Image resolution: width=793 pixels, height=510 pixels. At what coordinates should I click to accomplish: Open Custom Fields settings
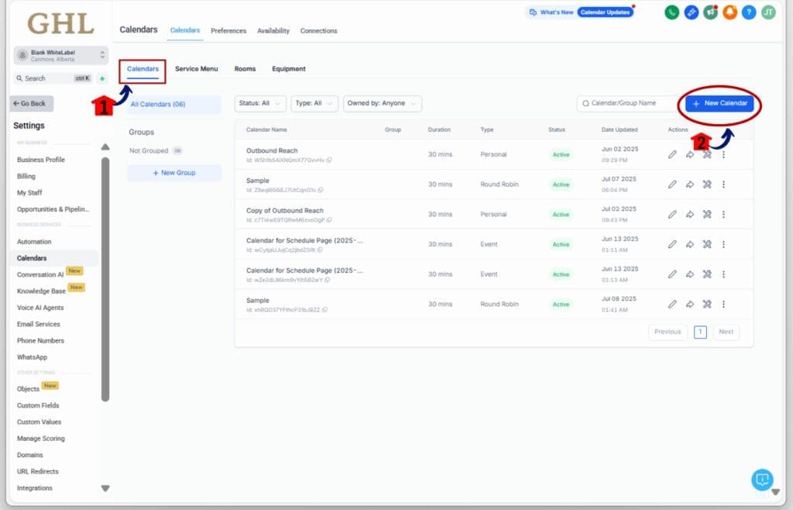(x=38, y=405)
